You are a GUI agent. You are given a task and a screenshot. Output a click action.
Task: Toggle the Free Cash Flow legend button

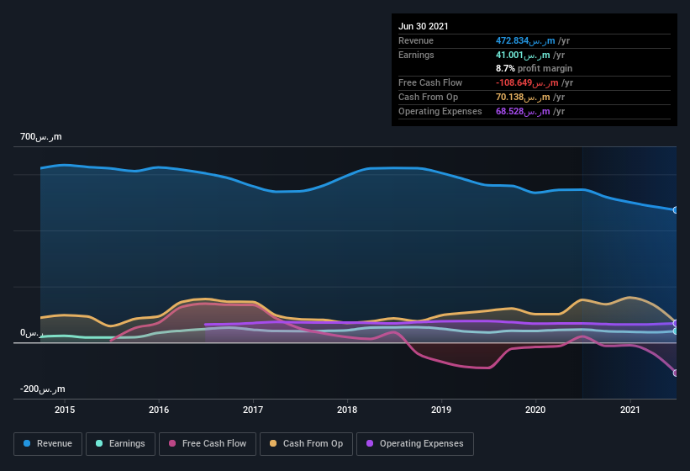pyautogui.click(x=208, y=444)
